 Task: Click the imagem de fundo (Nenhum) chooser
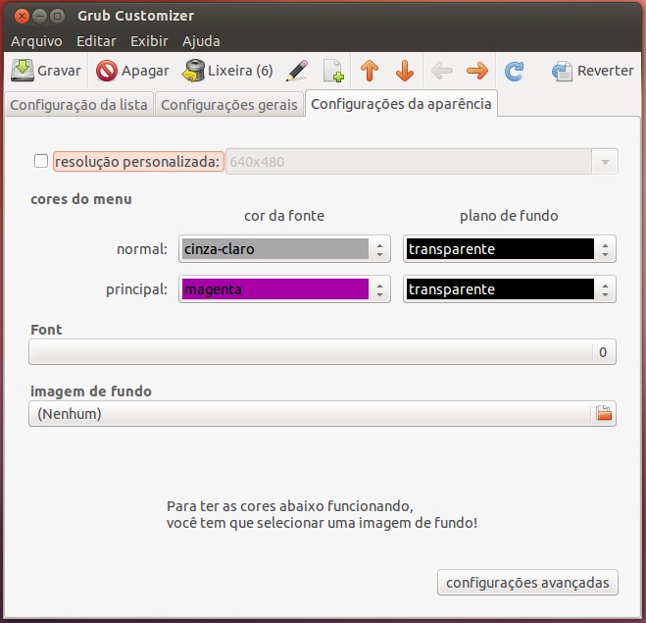(323, 413)
